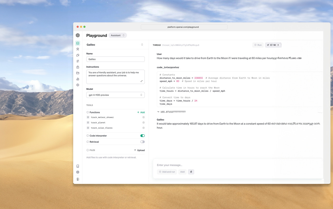Open the Playground terminal icon in sidebar
The image size is (333, 209).
[x=78, y=43]
